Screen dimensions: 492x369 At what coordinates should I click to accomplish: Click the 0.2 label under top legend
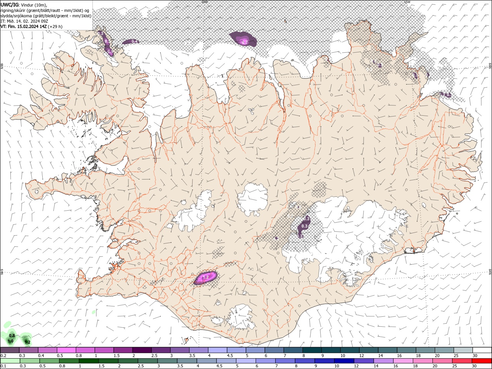[3, 356]
